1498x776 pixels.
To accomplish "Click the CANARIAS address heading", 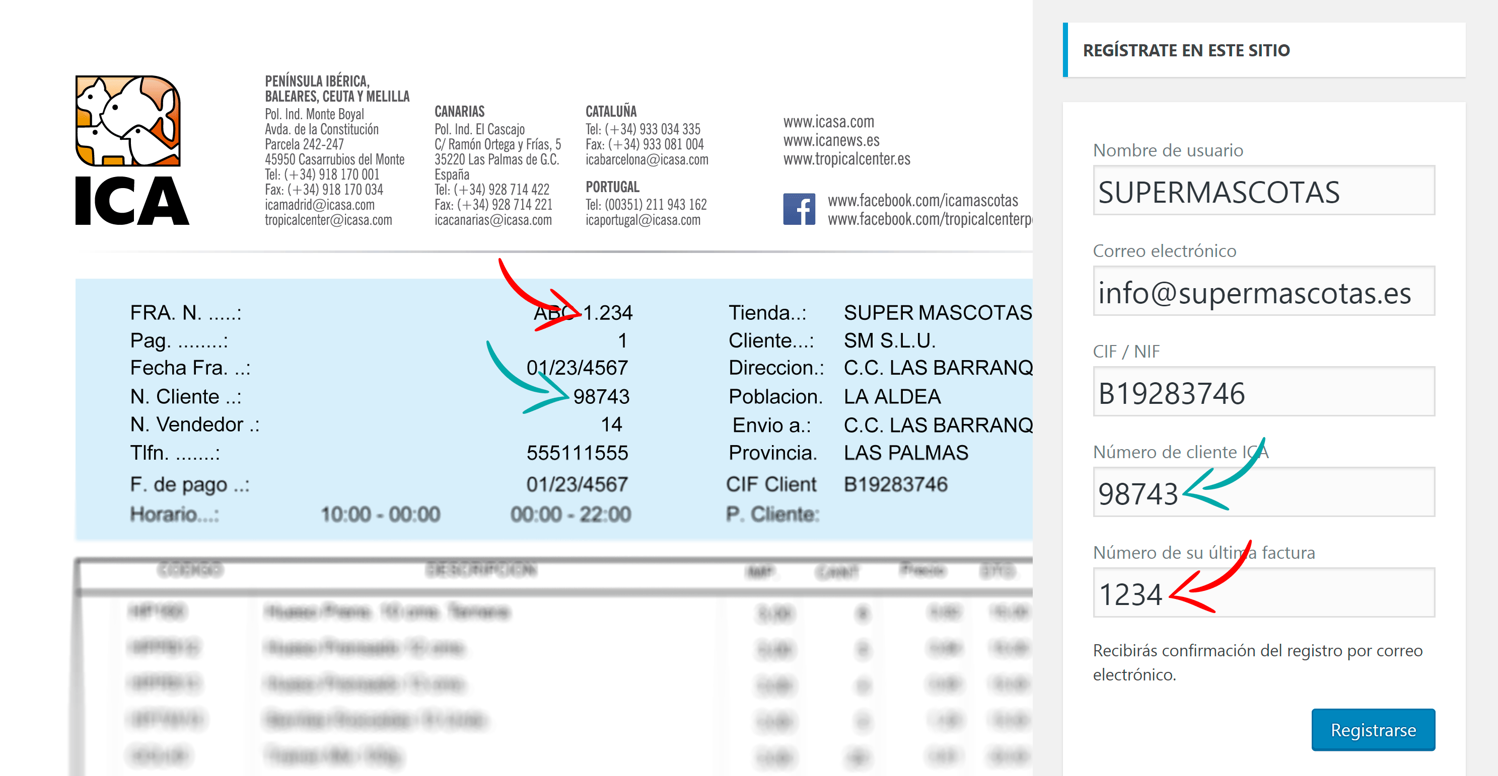I will pyautogui.click(x=459, y=112).
